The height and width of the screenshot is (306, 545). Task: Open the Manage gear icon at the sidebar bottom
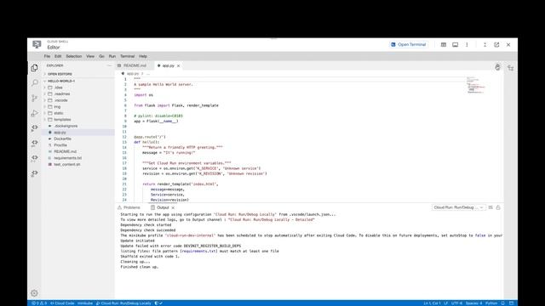pos(34,293)
